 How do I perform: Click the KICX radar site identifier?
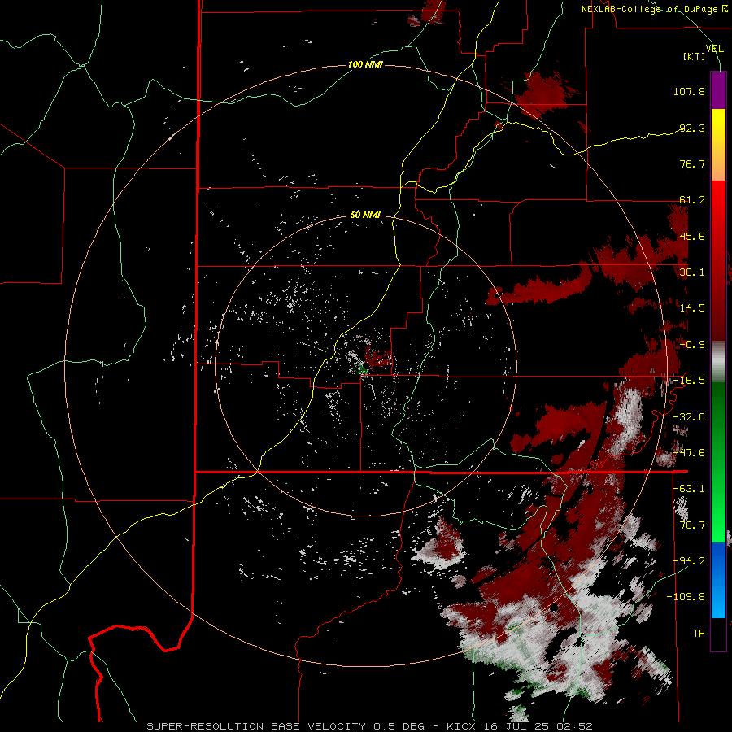463,726
